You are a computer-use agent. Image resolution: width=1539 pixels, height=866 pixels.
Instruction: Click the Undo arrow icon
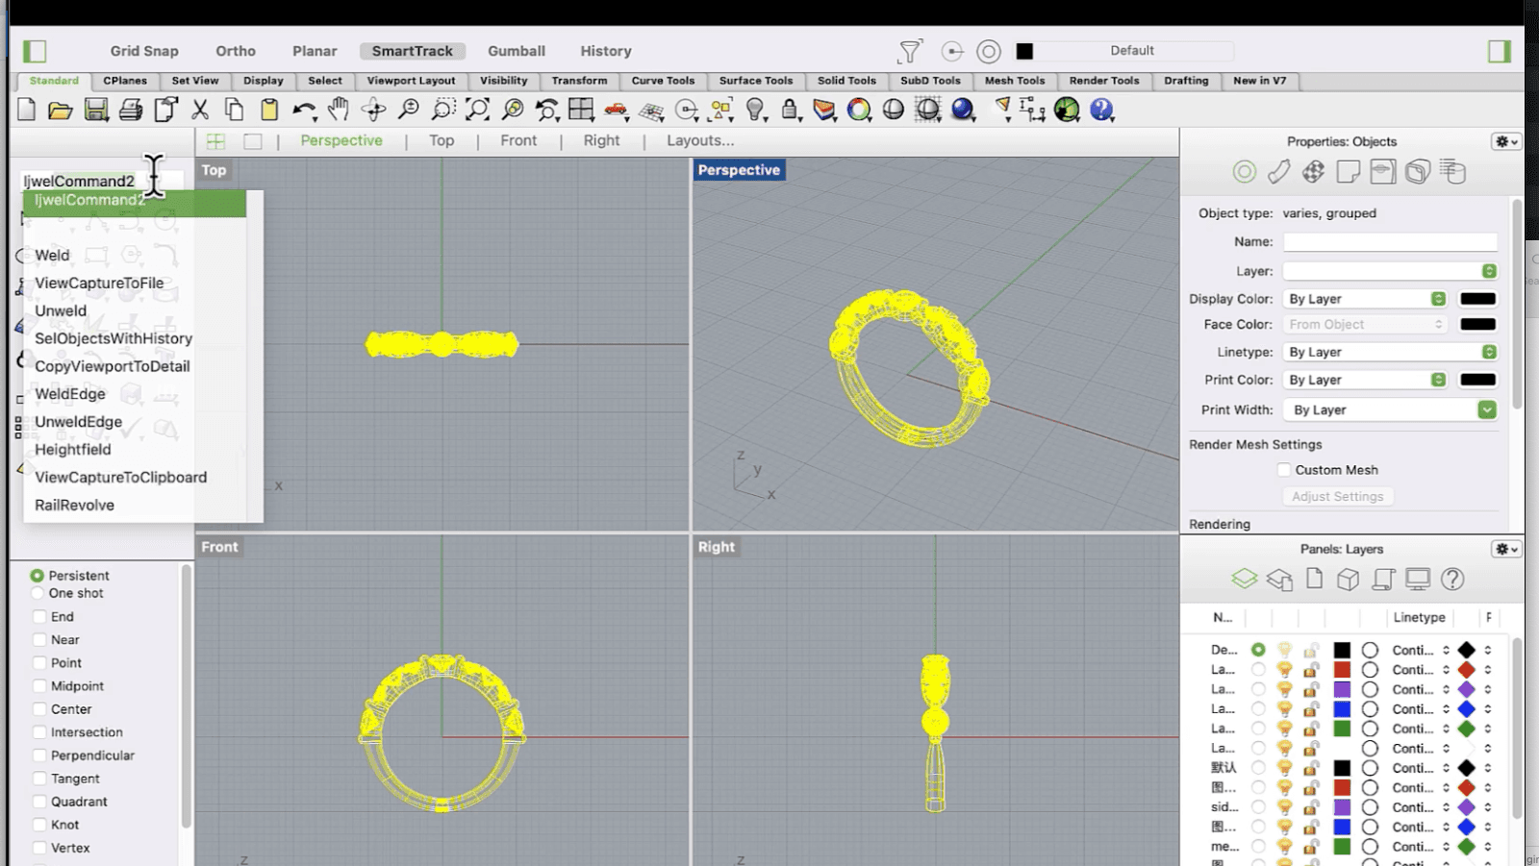[305, 110]
